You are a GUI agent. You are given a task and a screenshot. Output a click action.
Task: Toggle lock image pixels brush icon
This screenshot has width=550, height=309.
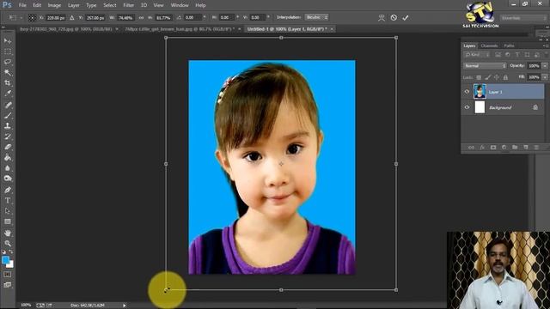[487, 77]
